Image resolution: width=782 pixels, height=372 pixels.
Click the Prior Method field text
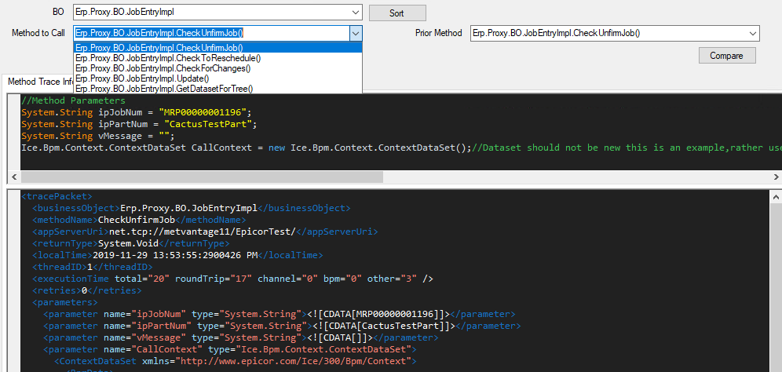click(x=556, y=34)
